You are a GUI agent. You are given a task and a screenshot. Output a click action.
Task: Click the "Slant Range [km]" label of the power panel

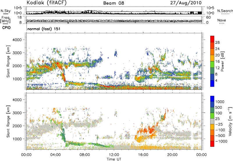click(x=8, y=61)
